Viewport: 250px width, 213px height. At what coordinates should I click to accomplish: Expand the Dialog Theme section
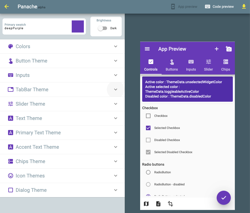pyautogui.click(x=62, y=190)
